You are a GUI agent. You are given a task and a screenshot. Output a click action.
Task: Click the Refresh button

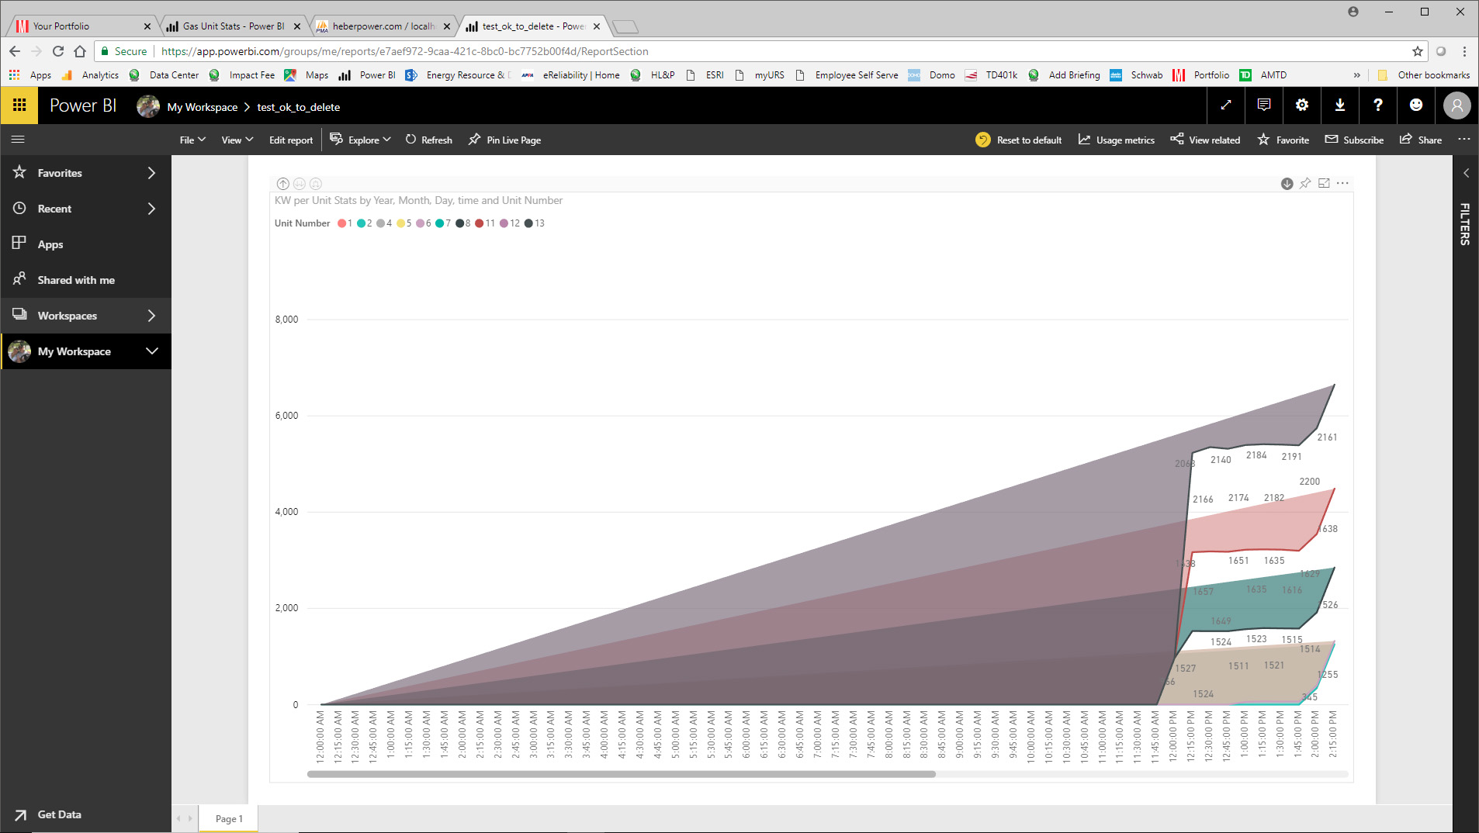point(429,140)
